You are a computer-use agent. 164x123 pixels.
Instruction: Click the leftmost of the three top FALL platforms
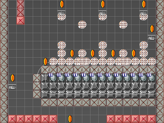point(61,13)
